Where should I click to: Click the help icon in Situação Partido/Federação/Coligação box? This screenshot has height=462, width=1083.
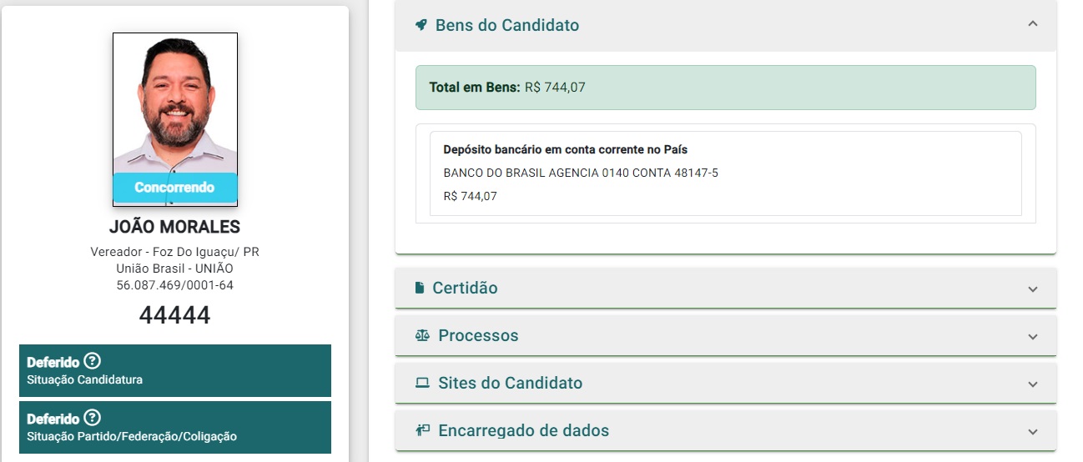coord(93,418)
